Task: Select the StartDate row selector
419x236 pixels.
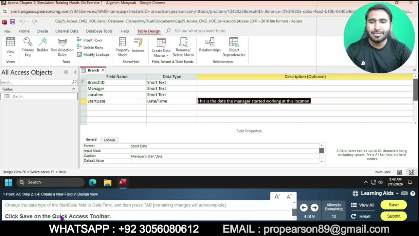Action: click(x=83, y=101)
